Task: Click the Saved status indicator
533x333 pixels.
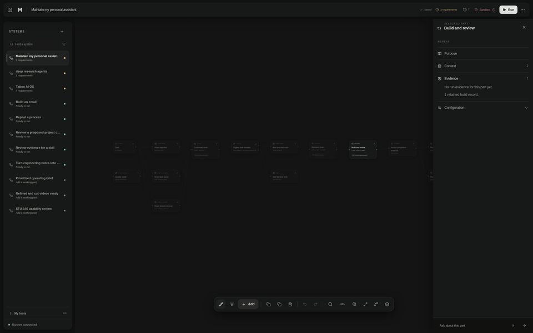Action: (x=426, y=10)
